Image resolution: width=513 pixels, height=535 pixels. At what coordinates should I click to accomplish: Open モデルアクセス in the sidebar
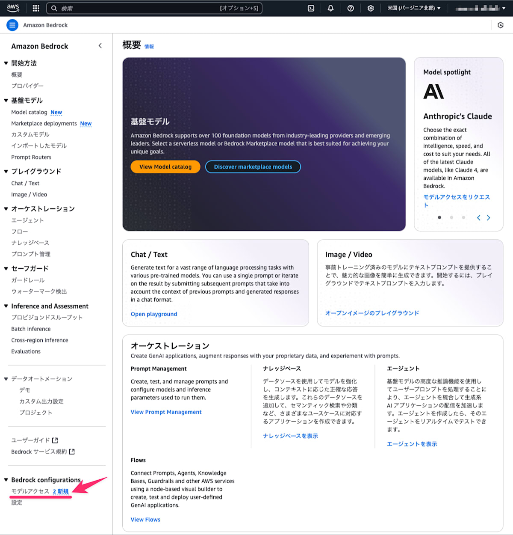pos(30,491)
